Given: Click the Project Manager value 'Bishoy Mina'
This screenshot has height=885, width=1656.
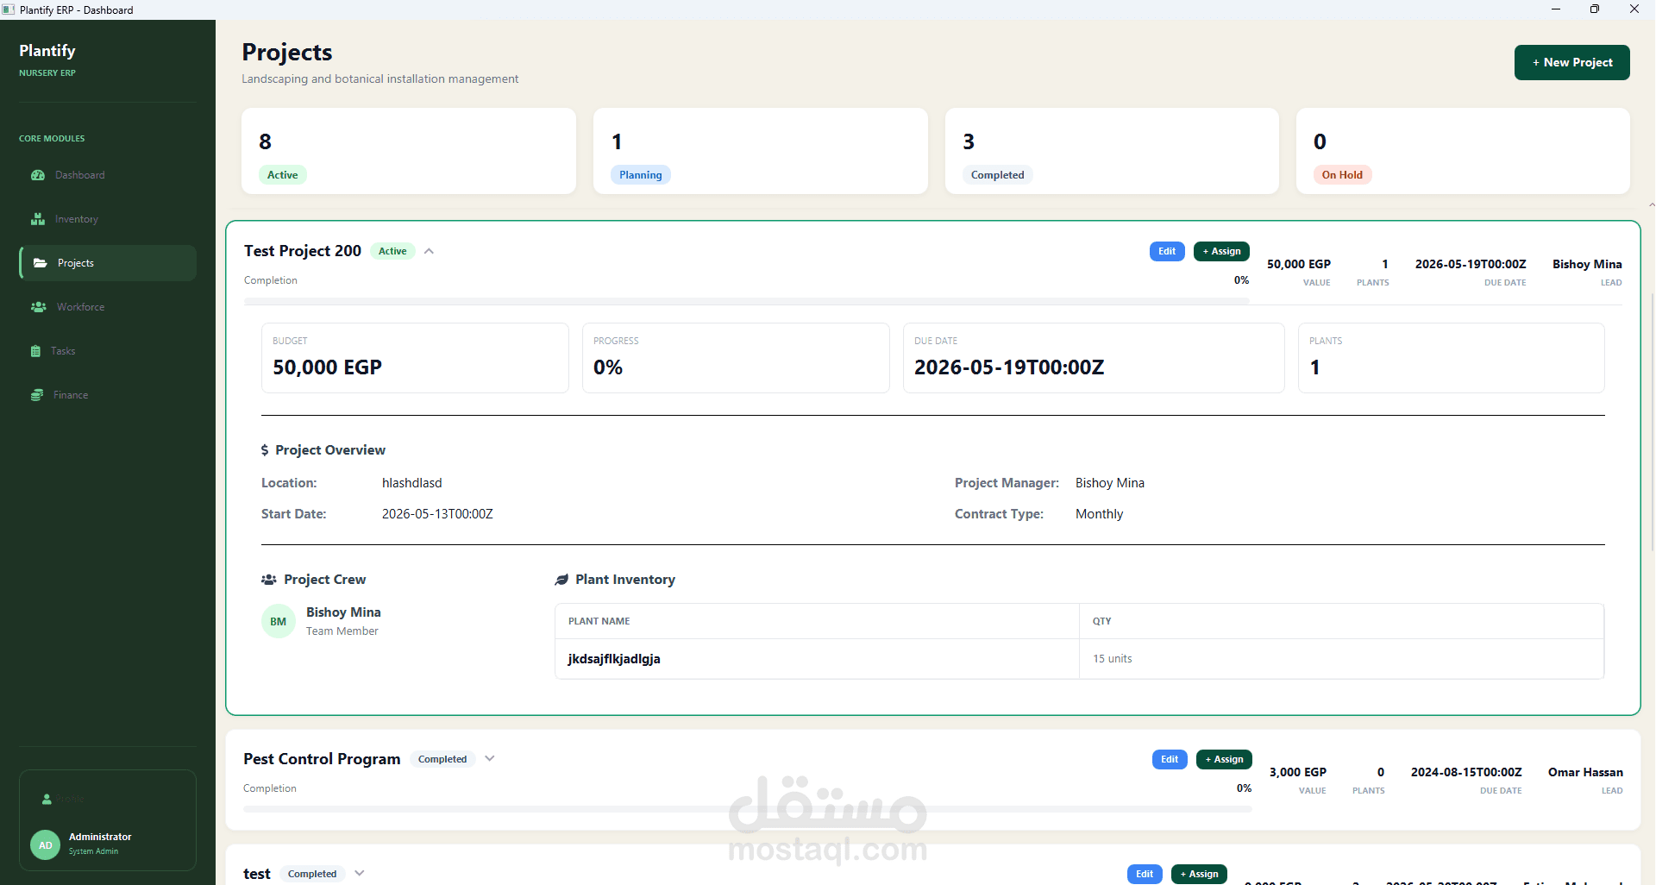Looking at the screenshot, I should point(1110,483).
